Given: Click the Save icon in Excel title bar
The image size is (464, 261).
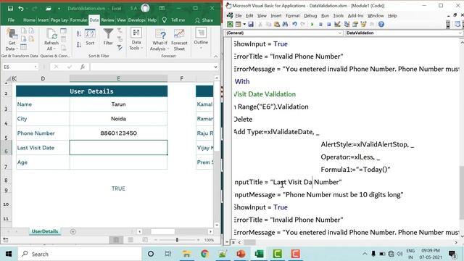Looking at the screenshot, I should click(10, 8).
